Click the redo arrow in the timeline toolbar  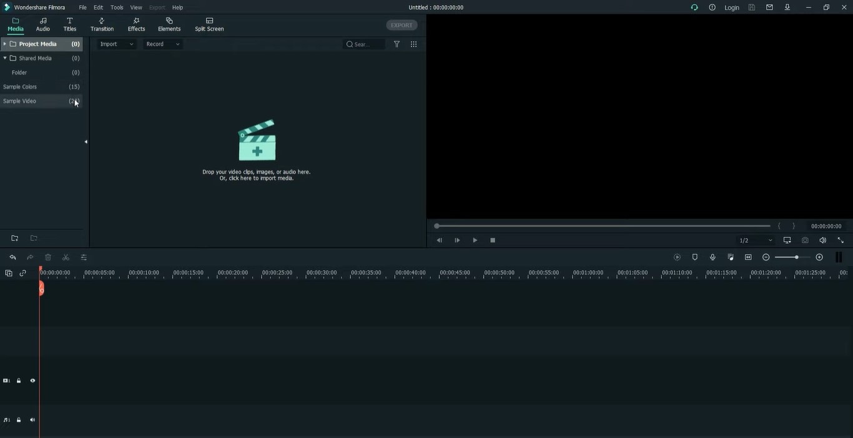coord(30,257)
